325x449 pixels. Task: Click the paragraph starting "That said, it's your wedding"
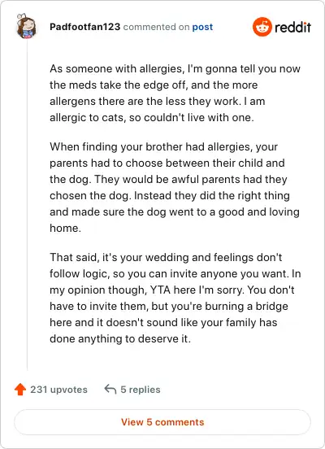[175, 298]
